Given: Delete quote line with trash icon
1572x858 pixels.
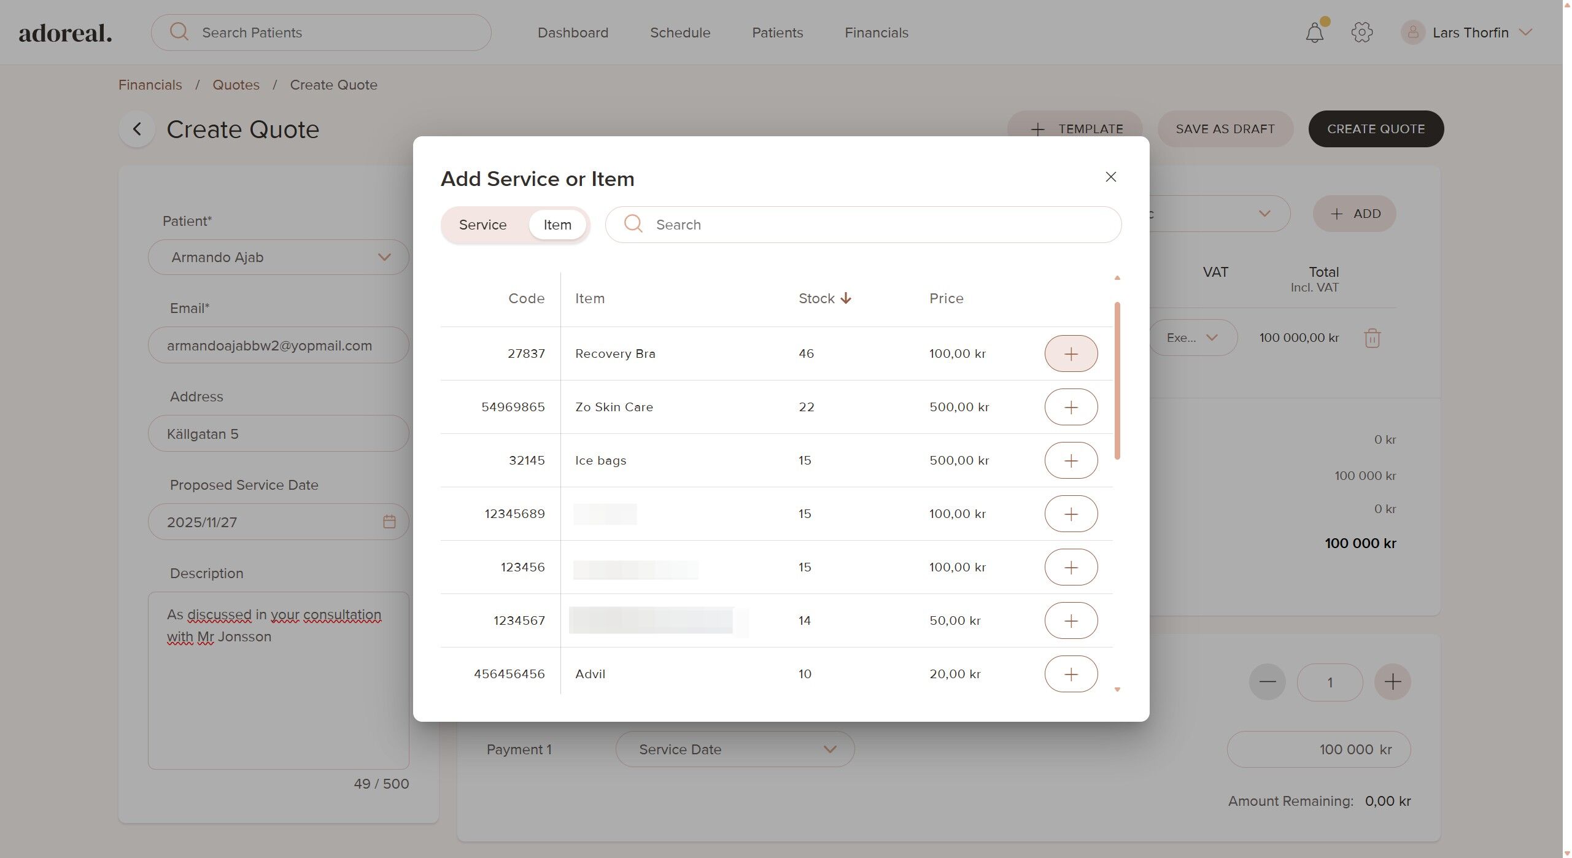Looking at the screenshot, I should click(1372, 338).
